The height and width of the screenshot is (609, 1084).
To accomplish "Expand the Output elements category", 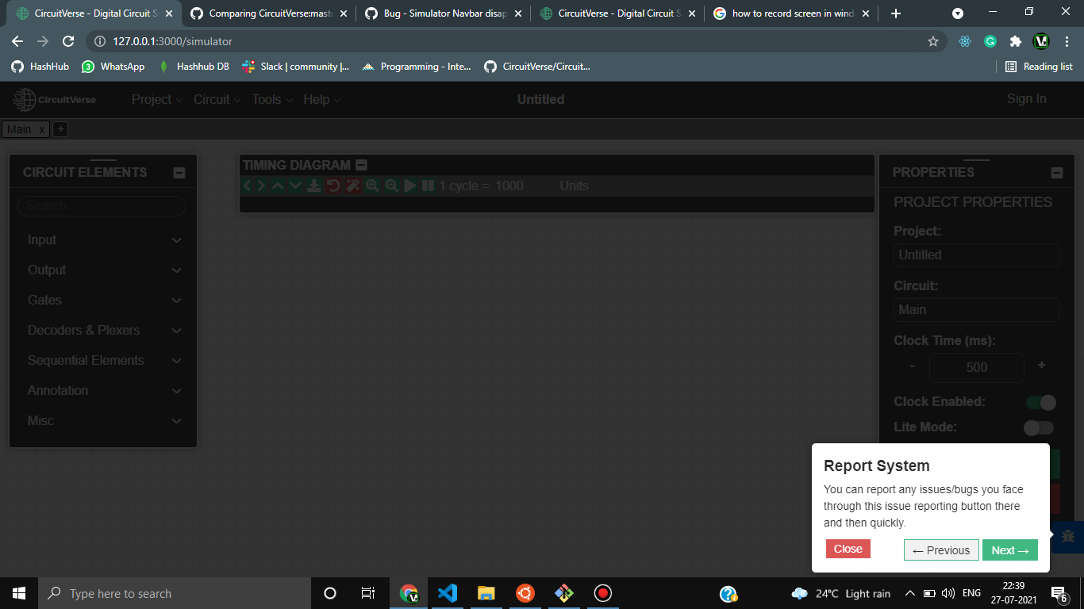I will (104, 270).
